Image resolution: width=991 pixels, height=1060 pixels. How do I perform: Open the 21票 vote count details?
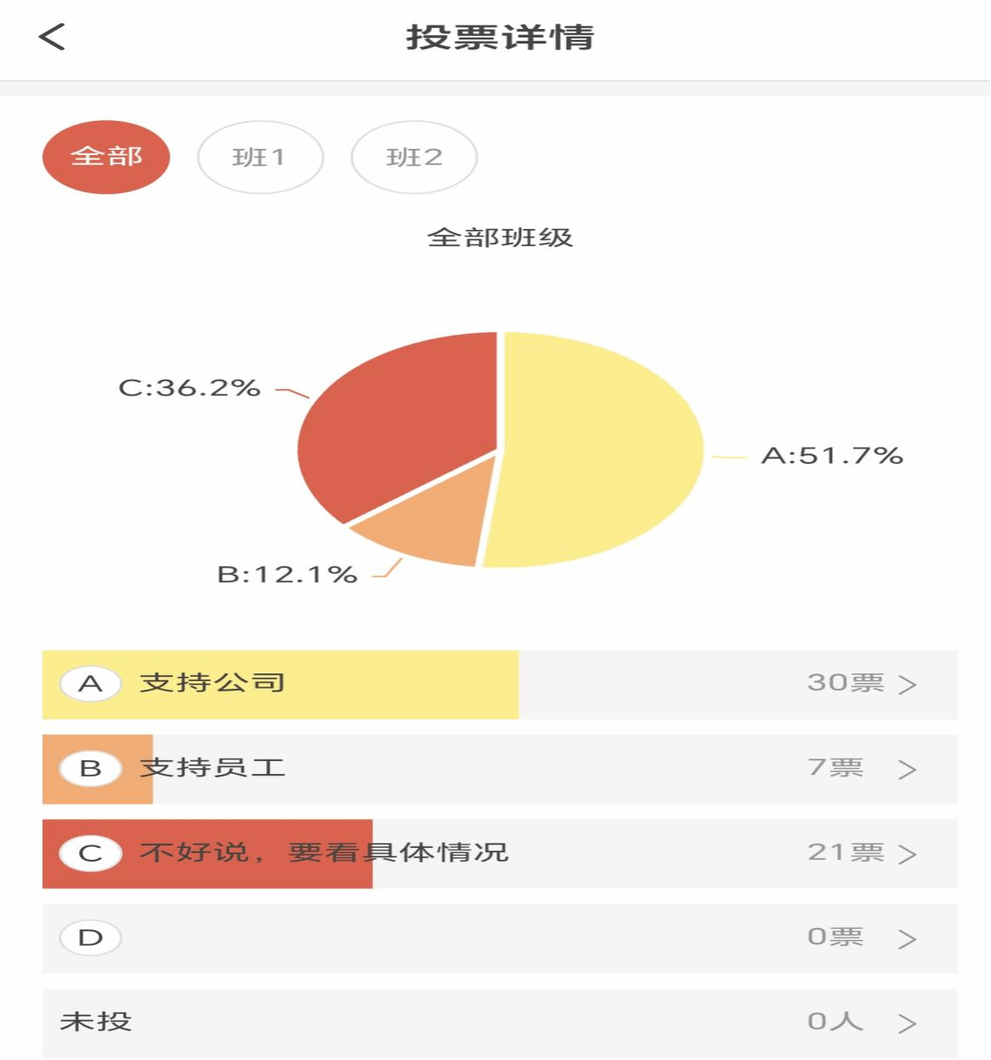click(x=845, y=852)
